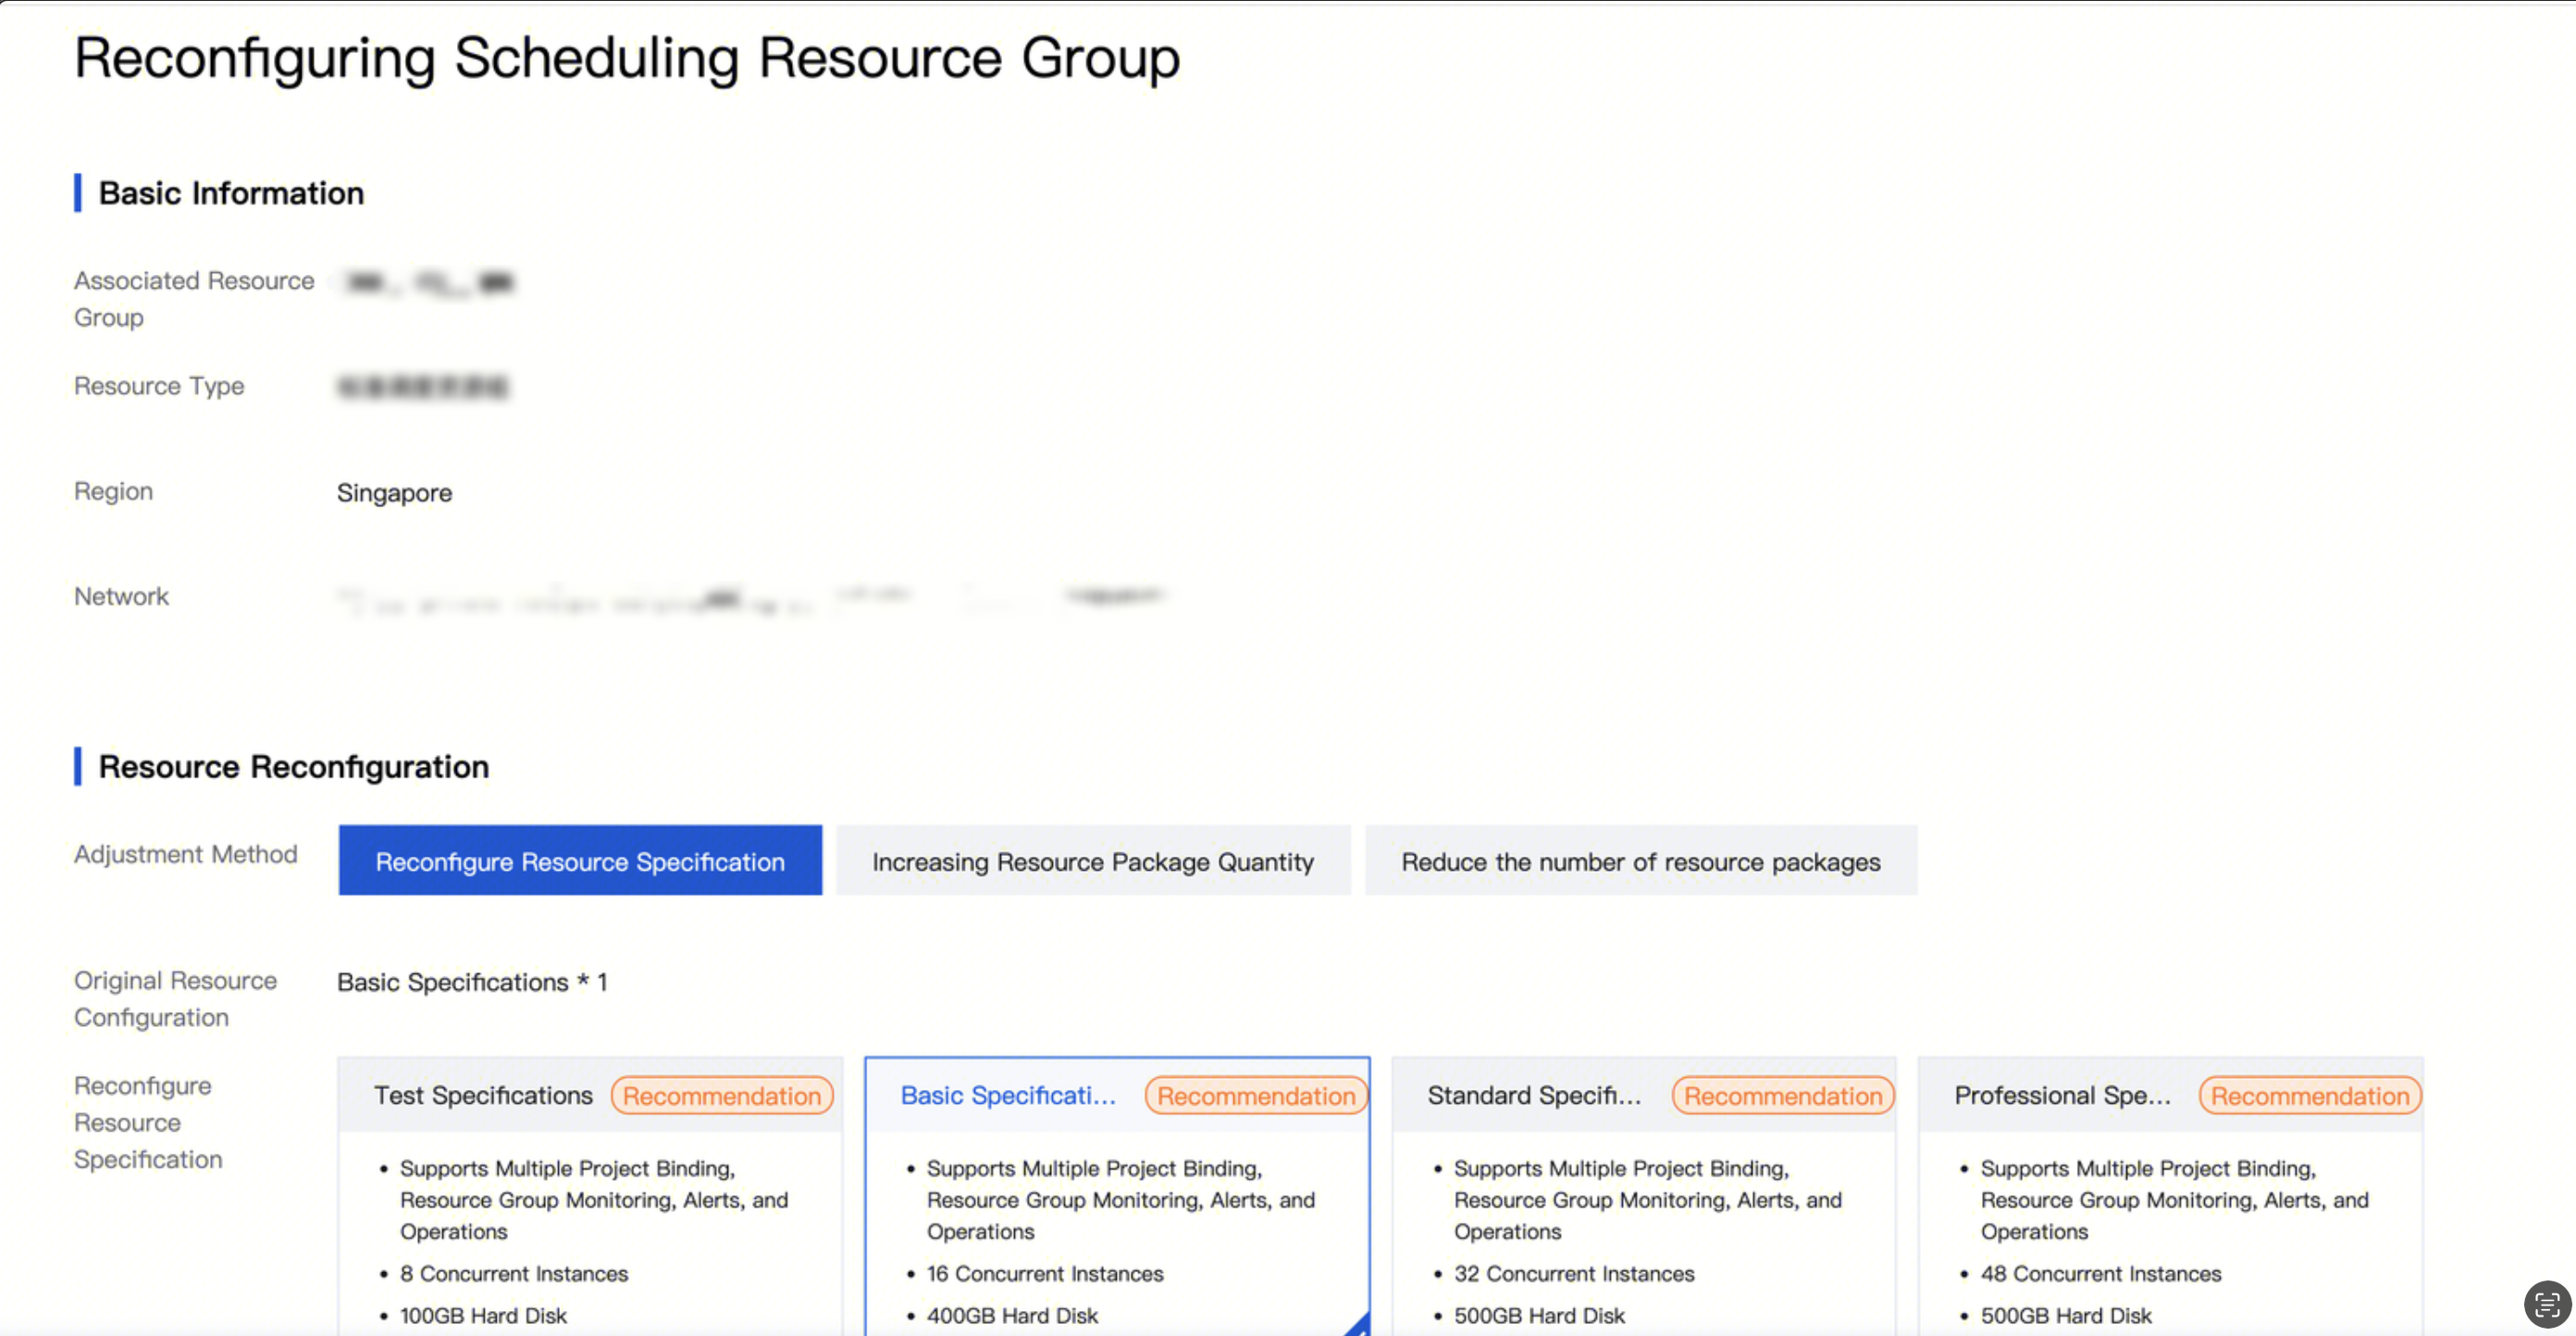This screenshot has height=1336, width=2576.
Task: Choose Reduce the number of resource packages
Action: [1640, 861]
